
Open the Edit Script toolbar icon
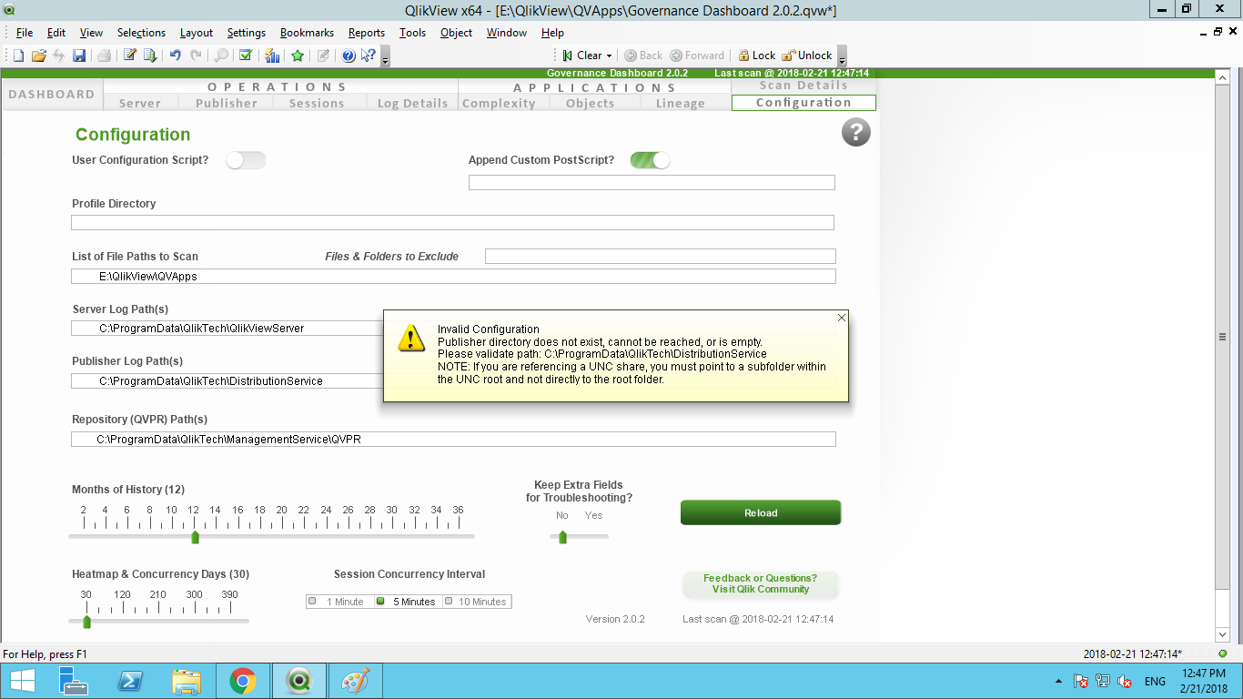[x=130, y=56]
